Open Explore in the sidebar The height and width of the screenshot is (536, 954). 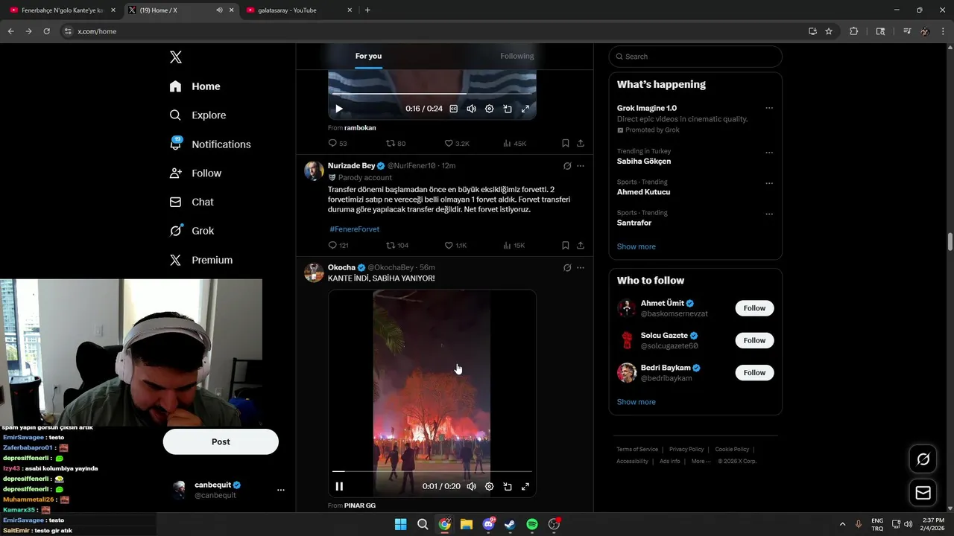coord(198,115)
